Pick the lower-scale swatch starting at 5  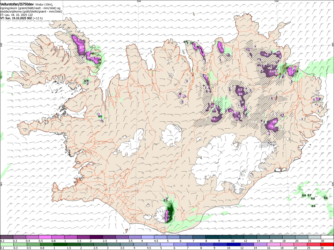point(167,244)
